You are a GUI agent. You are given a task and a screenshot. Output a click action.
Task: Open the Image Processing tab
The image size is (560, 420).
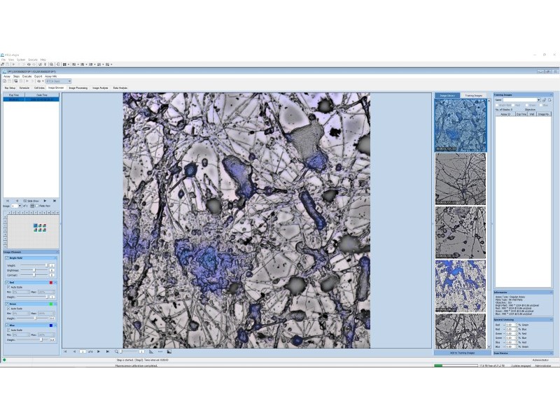78,88
